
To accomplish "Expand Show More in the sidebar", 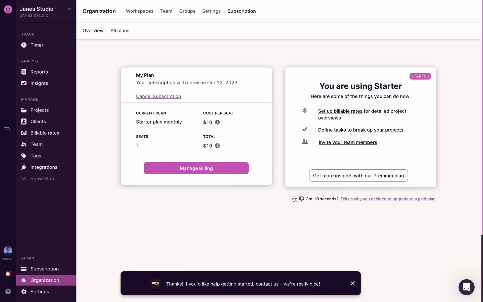I will point(43,178).
